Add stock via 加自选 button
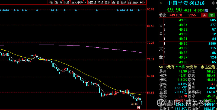Viewport: 217px width, 110px height. click(x=92, y=2)
